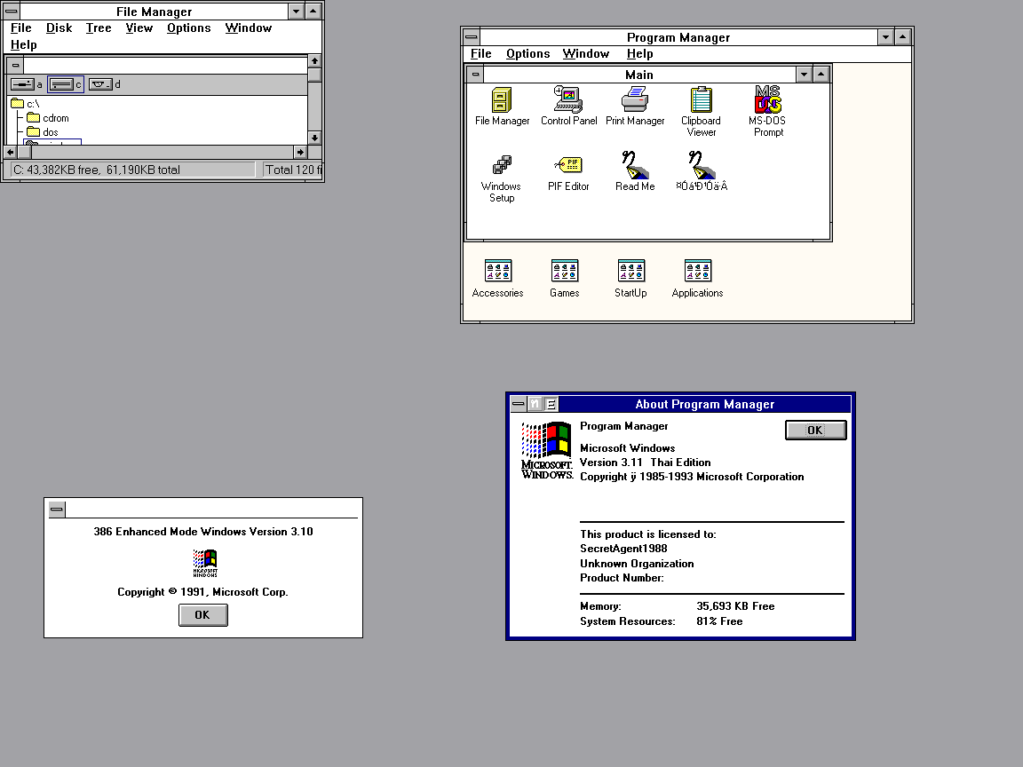Image resolution: width=1023 pixels, height=767 pixels.
Task: Open the Games program group
Action: pyautogui.click(x=564, y=271)
